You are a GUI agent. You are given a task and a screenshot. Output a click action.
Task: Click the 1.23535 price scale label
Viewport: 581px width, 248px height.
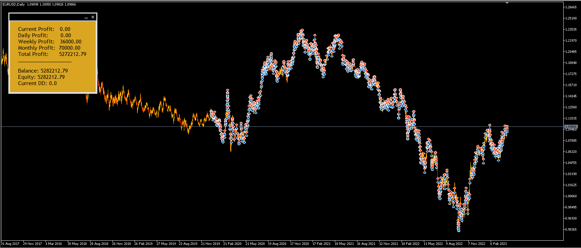coord(571,30)
